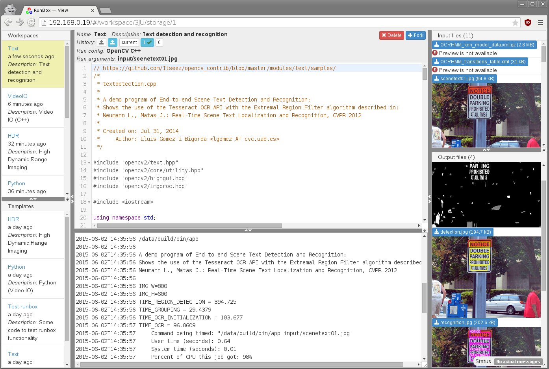Click the blue history upload icon
549x369 pixels.
tap(113, 42)
